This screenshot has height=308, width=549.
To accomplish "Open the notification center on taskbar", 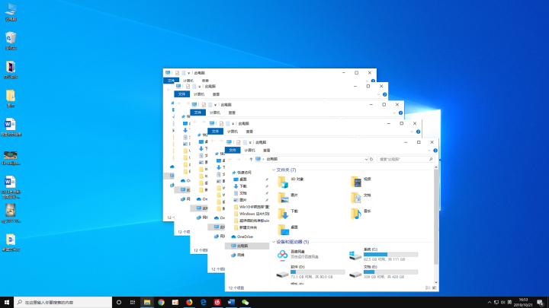I will point(541,303).
